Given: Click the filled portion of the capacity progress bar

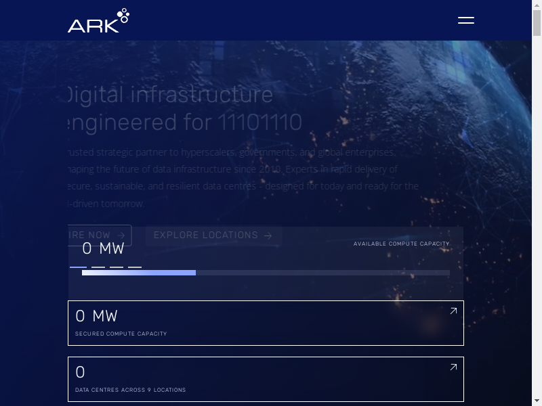Looking at the screenshot, I should click(x=139, y=273).
